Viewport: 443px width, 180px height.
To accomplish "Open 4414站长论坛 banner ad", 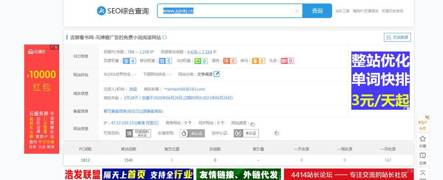I will [x=349, y=174].
